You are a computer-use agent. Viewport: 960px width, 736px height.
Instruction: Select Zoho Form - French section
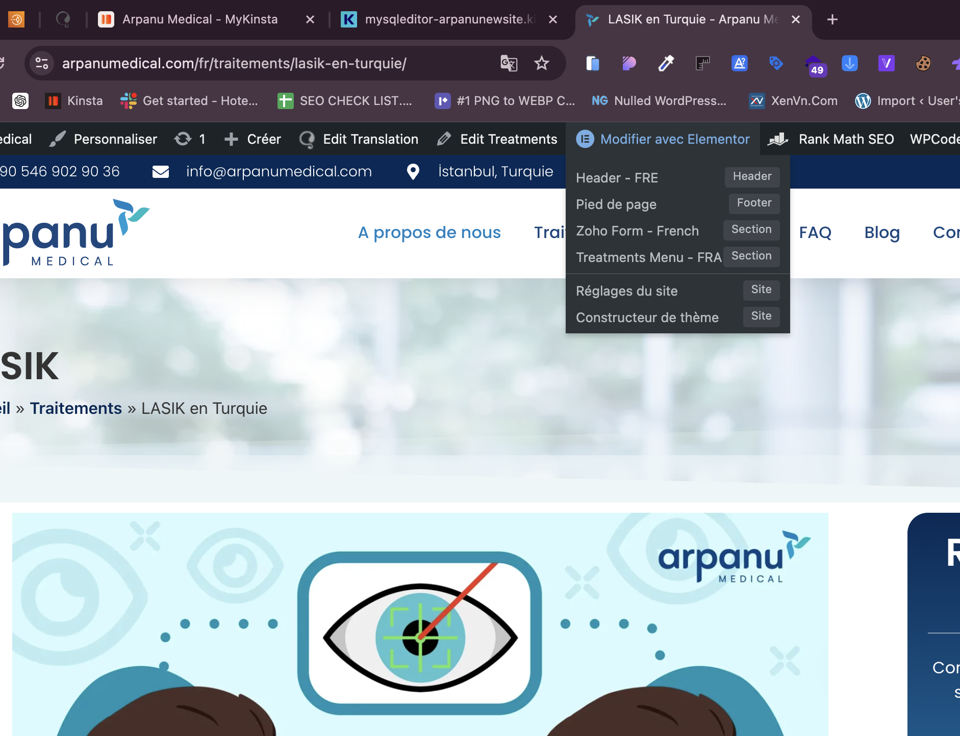click(677, 230)
